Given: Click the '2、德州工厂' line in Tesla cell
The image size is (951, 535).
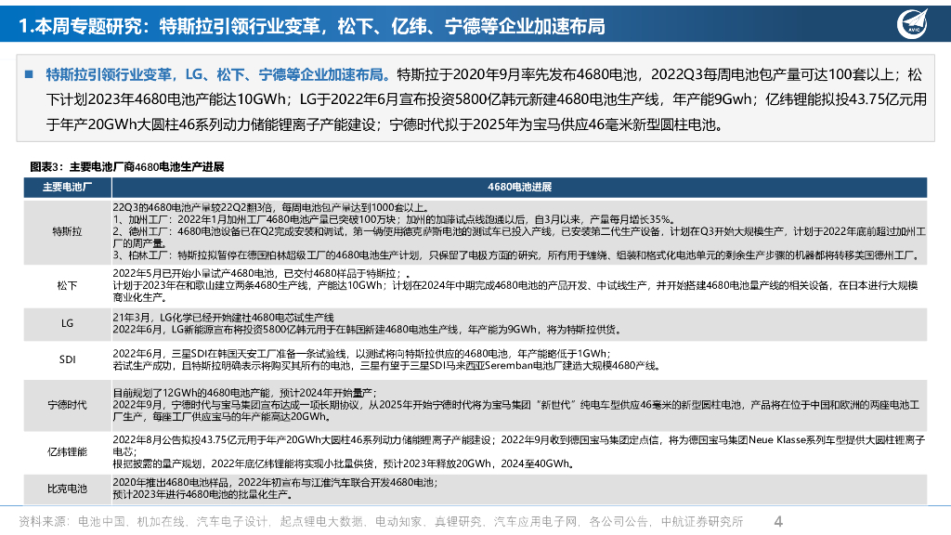Looking at the screenshot, I should [519, 237].
